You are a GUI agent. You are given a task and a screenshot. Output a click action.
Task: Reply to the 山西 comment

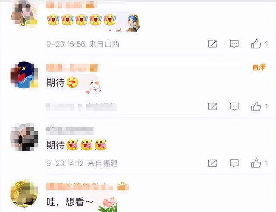(234, 44)
